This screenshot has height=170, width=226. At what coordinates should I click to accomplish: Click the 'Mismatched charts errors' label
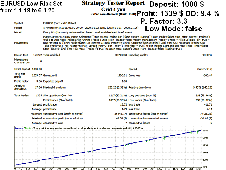[x=22, y=61]
